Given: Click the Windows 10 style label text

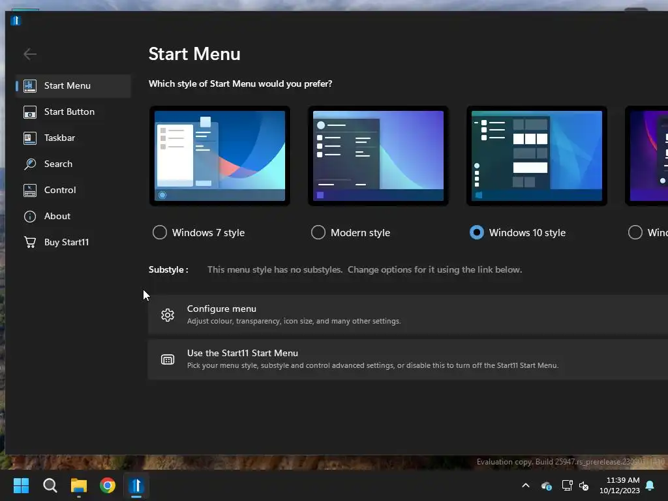Looking at the screenshot, I should click(x=527, y=233).
